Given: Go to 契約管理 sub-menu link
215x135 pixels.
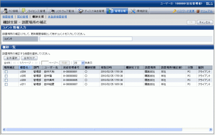Looking at the screenshot, I should tap(22, 17).
